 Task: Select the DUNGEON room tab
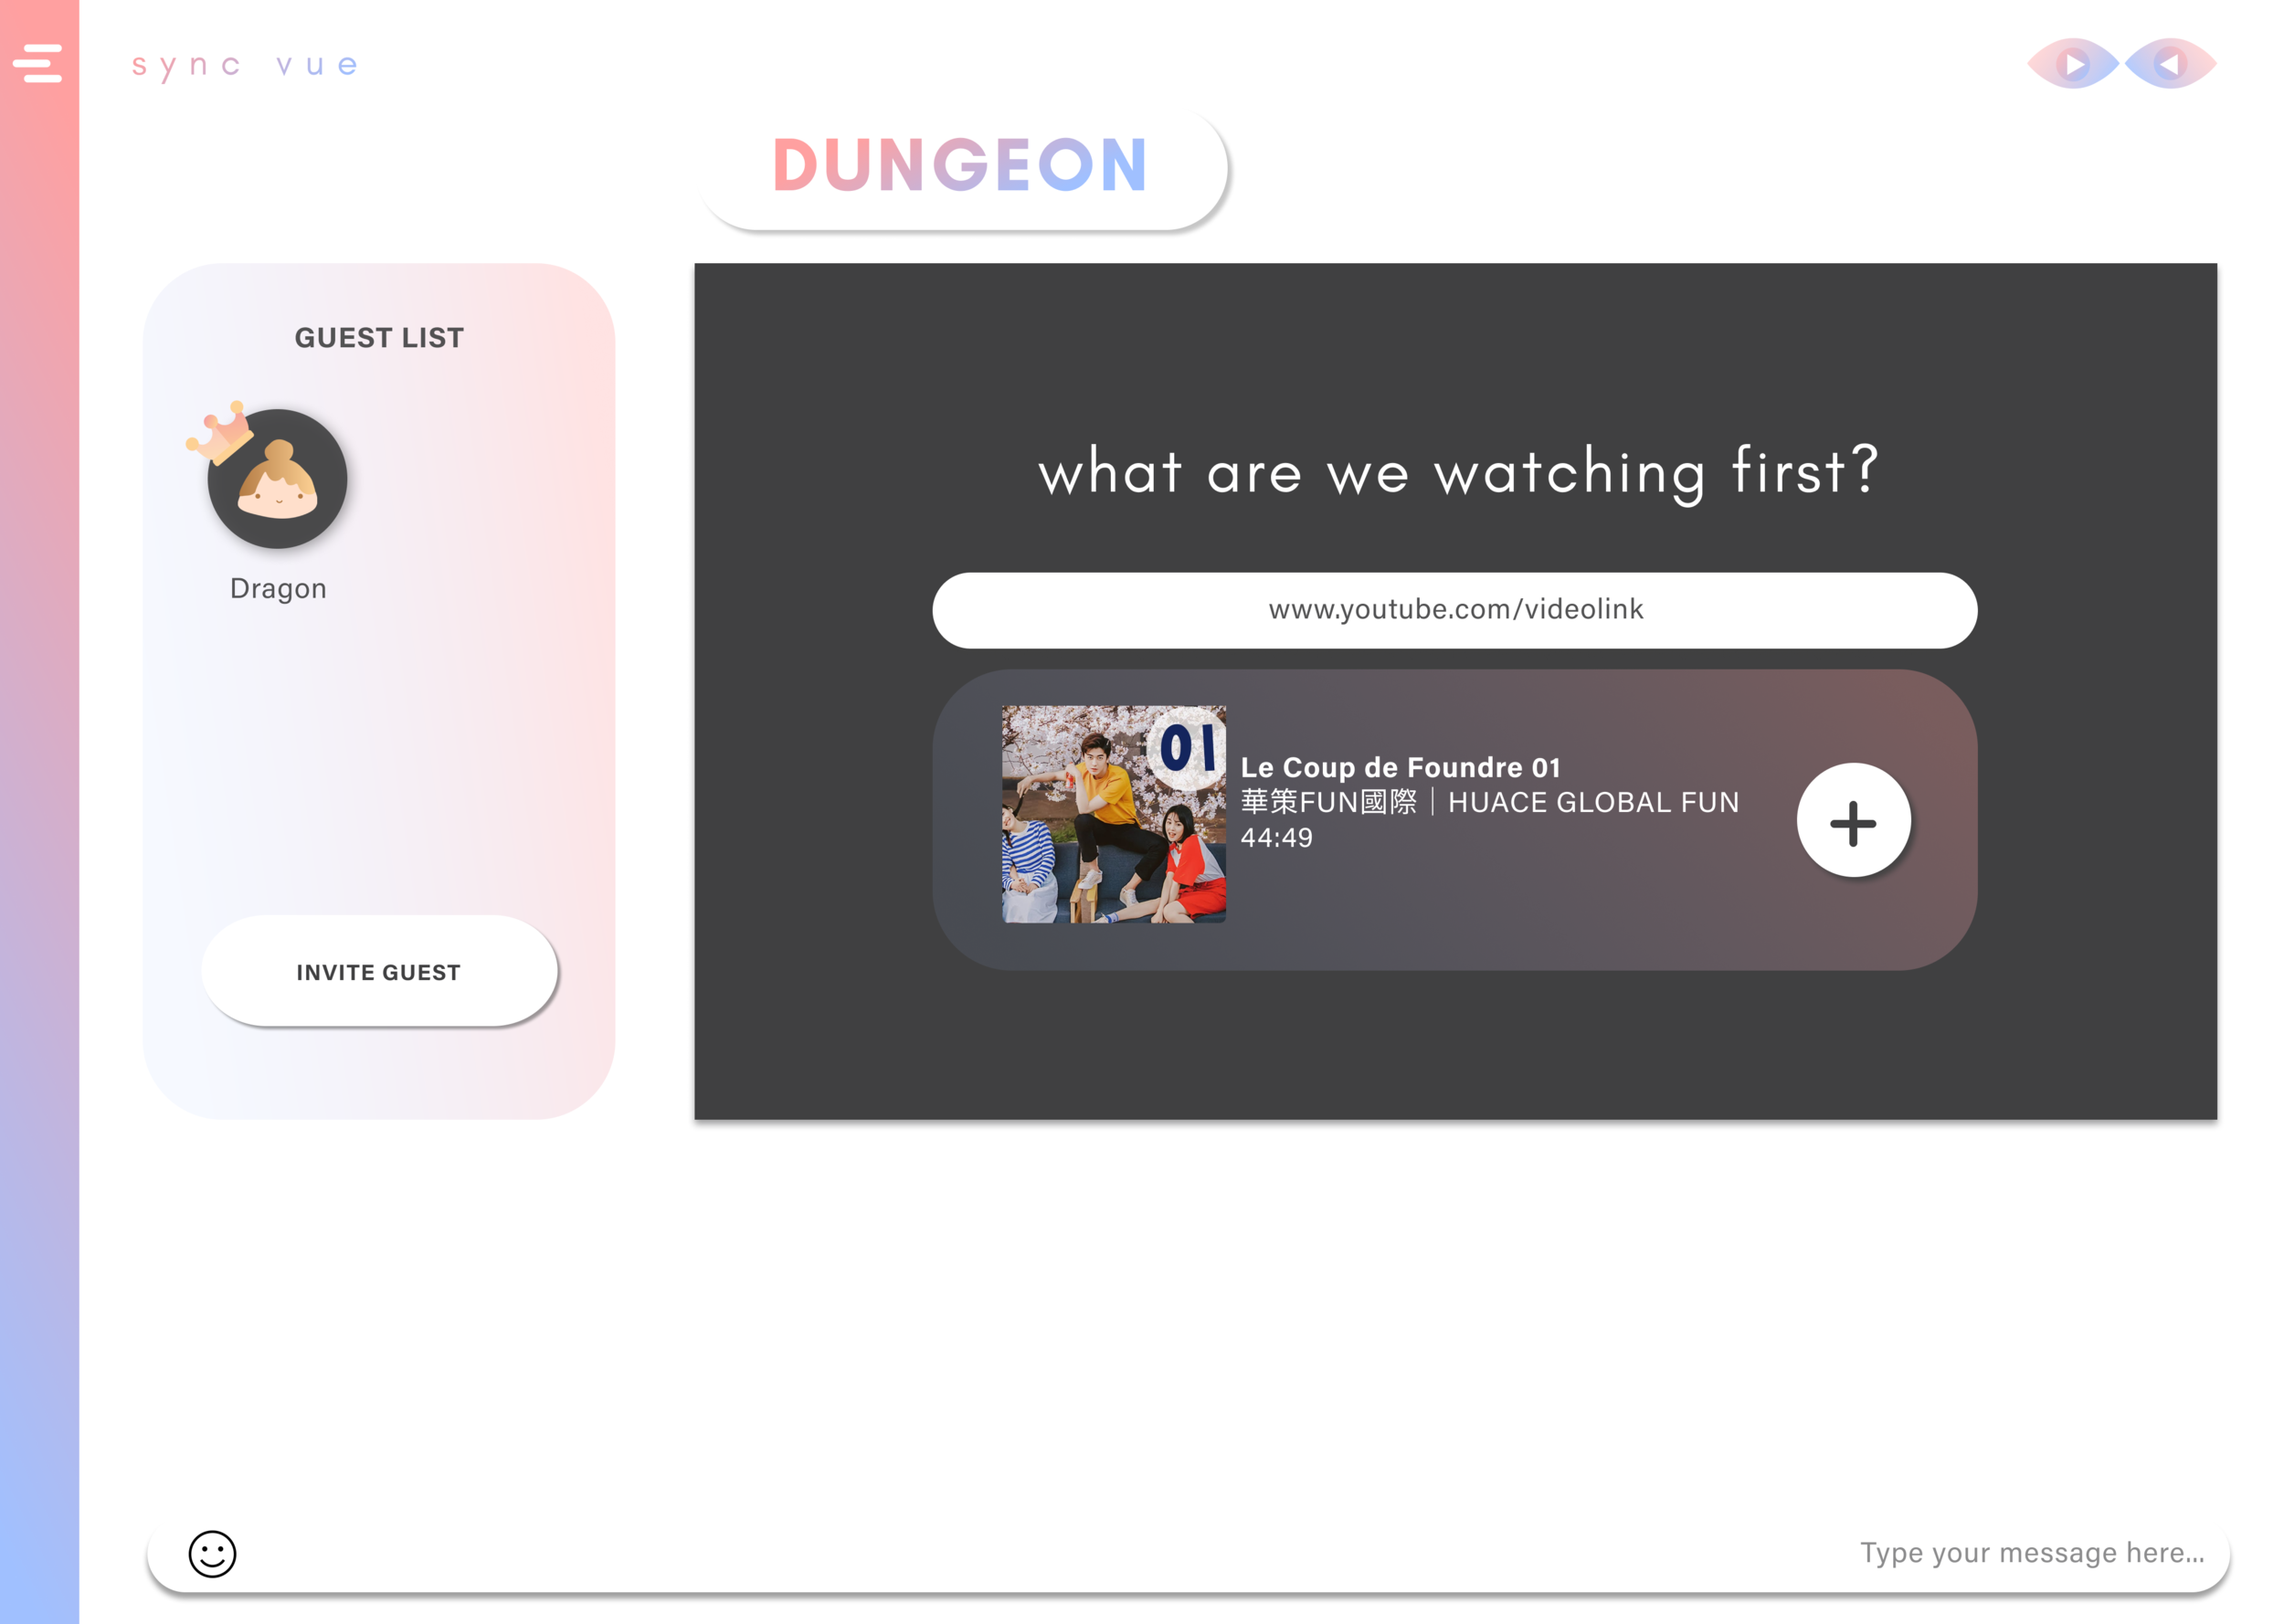pyautogui.click(x=960, y=163)
